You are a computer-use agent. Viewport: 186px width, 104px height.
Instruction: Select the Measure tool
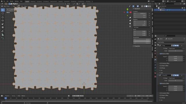pyautogui.click(x=3, y=35)
